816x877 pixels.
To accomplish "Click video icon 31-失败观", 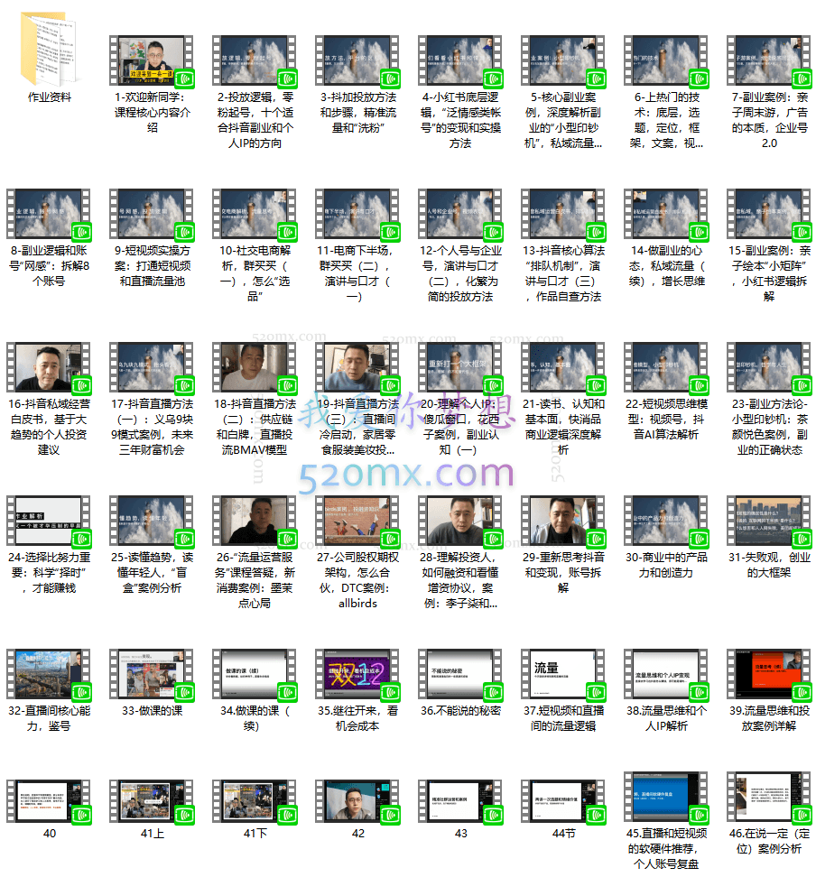I will 770,521.
